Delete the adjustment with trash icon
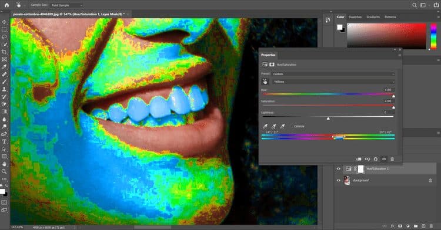441x230 pixels. (x=392, y=159)
